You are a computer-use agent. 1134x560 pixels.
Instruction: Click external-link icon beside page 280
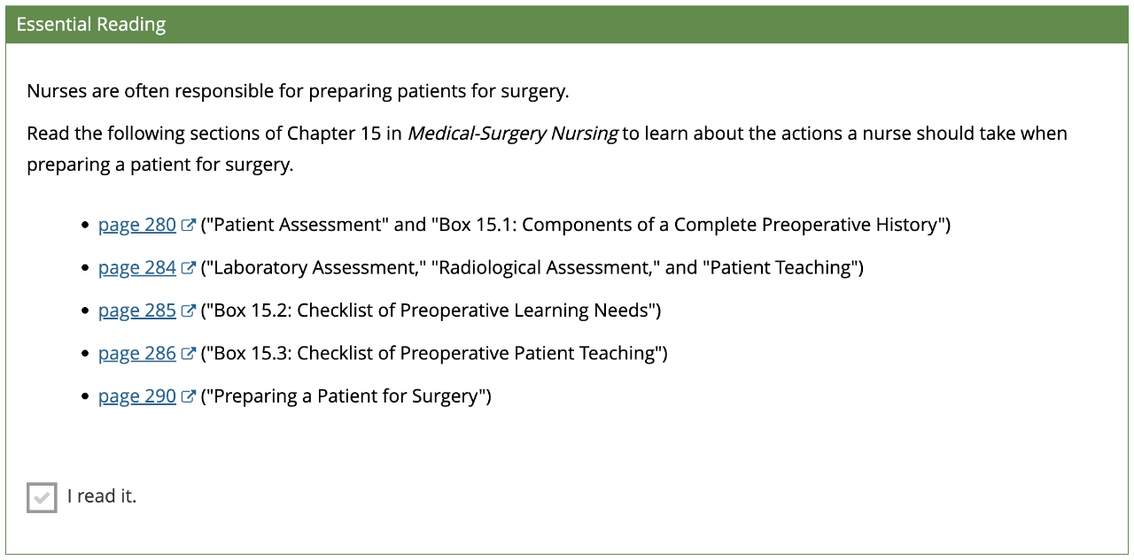click(188, 225)
